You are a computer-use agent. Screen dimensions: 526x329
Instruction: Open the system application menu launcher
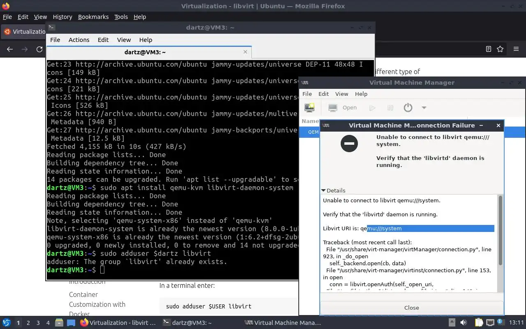pyautogui.click(x=7, y=323)
